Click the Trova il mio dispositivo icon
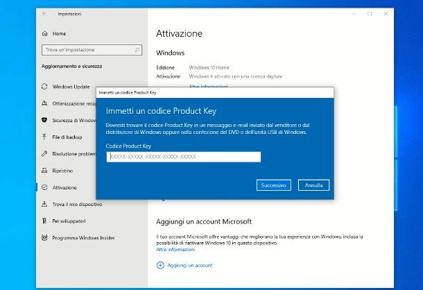This screenshot has width=423, height=290. tap(44, 205)
